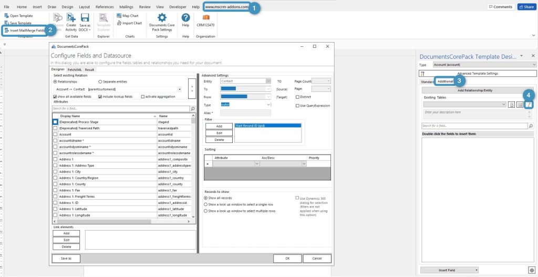
Task: Open sorting Asc/Desc dropdown
Action: point(304,164)
